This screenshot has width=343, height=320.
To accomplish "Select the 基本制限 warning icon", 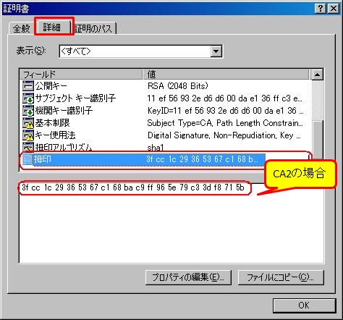I will [x=28, y=123].
